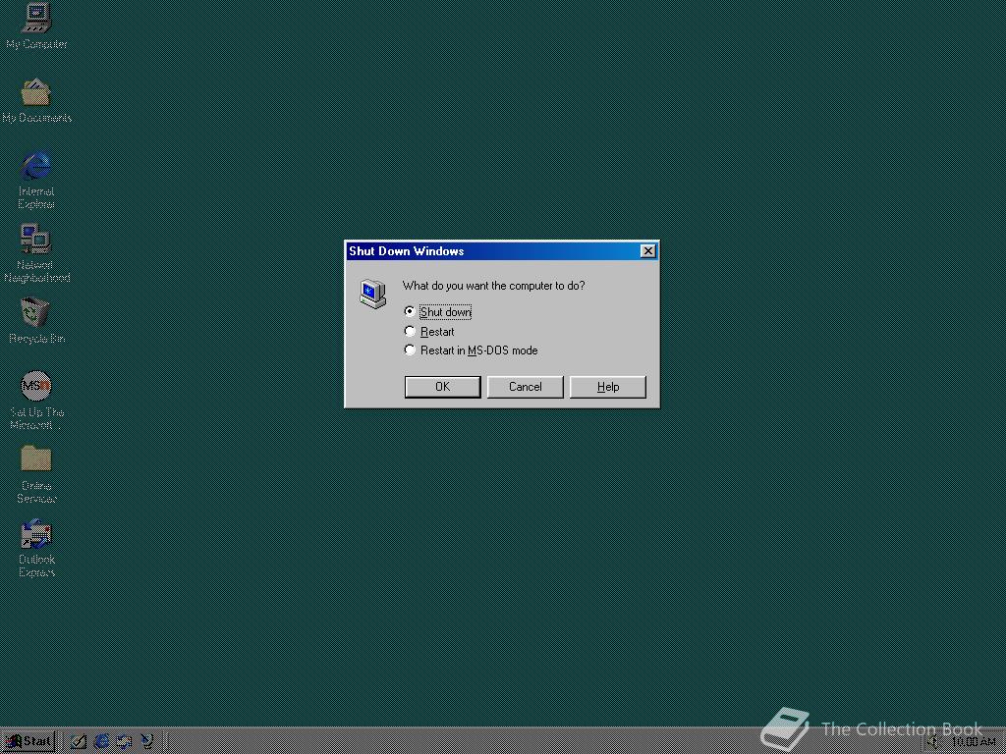Click the View Channels quick launch icon
Image resolution: width=1006 pixels, height=754 pixels.
(147, 741)
